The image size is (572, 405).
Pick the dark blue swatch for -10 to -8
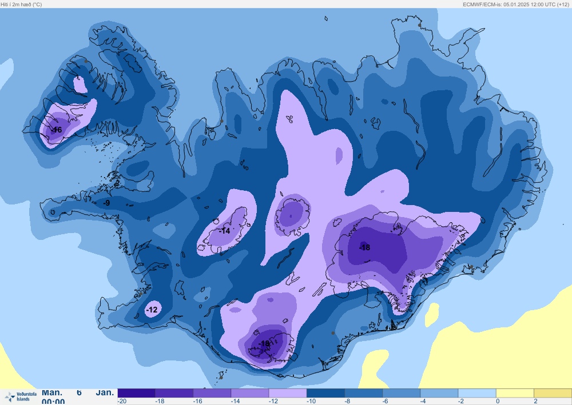(326, 393)
